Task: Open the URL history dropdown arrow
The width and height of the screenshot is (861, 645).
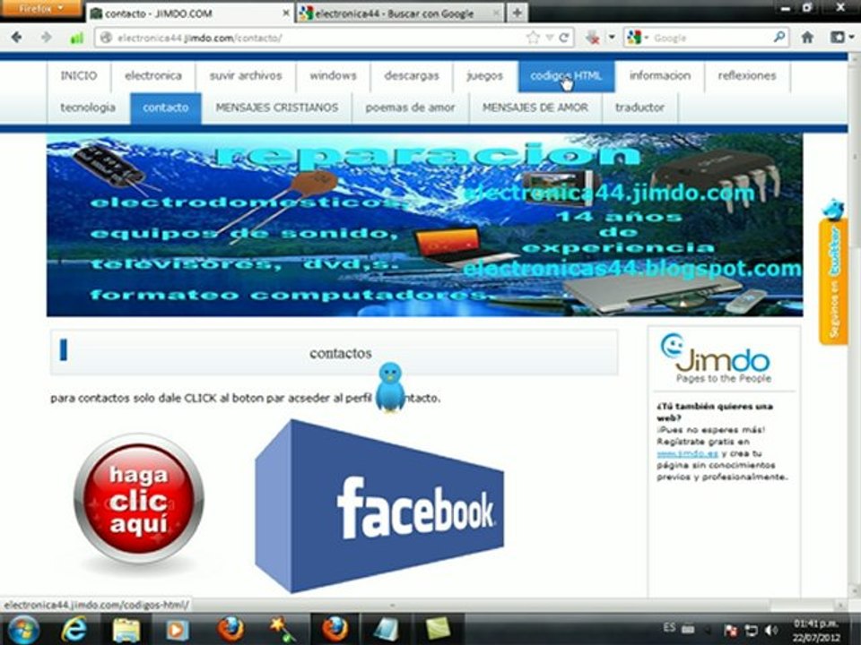Action: [549, 38]
